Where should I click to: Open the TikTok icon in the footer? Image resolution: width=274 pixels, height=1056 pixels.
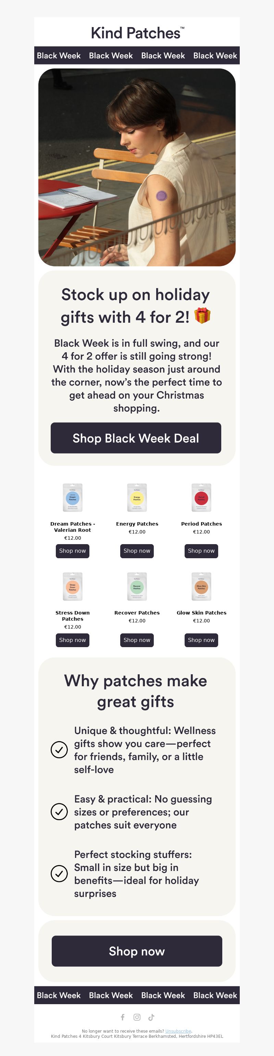[x=151, y=1017]
